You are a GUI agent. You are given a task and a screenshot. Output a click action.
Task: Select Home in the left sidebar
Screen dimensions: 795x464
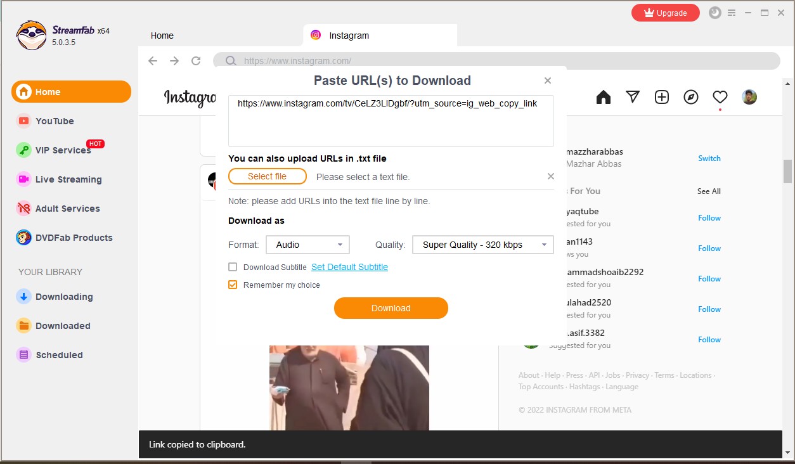pos(71,92)
